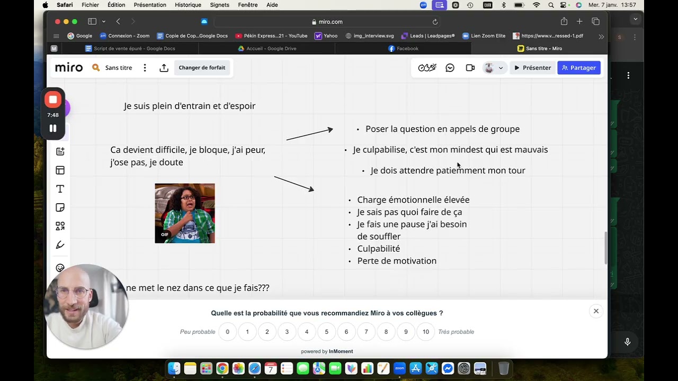
Task: Open the board search magnifier icon
Action: click(x=96, y=68)
